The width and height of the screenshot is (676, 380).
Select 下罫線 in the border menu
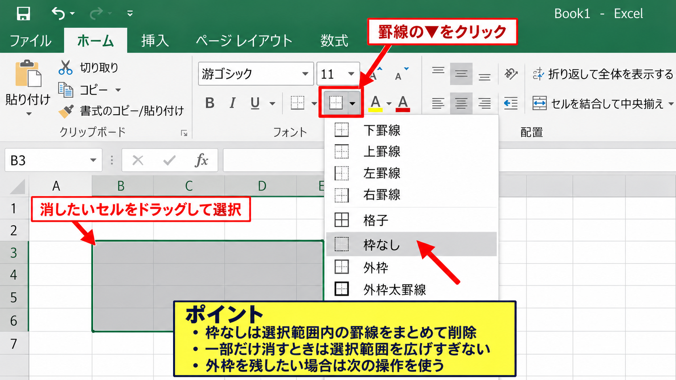[411, 130]
